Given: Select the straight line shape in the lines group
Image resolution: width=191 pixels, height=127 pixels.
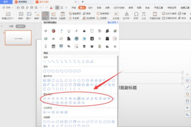Looking at the screenshot, I should coord(44,61).
